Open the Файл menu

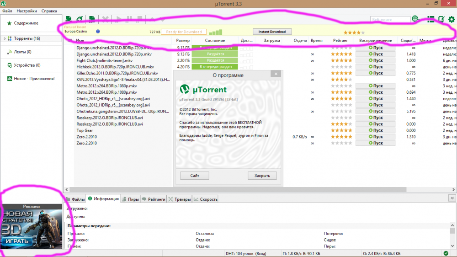point(7,11)
